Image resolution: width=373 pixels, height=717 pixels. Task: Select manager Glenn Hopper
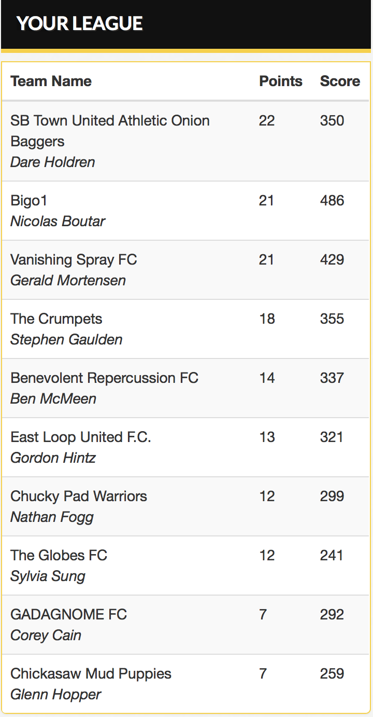click(x=55, y=694)
